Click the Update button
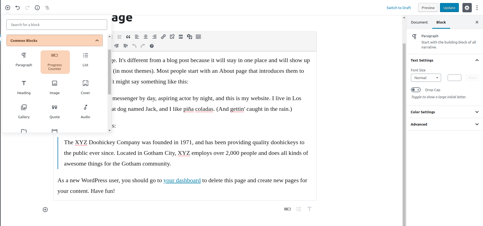The width and height of the screenshot is (483, 226). click(x=449, y=8)
